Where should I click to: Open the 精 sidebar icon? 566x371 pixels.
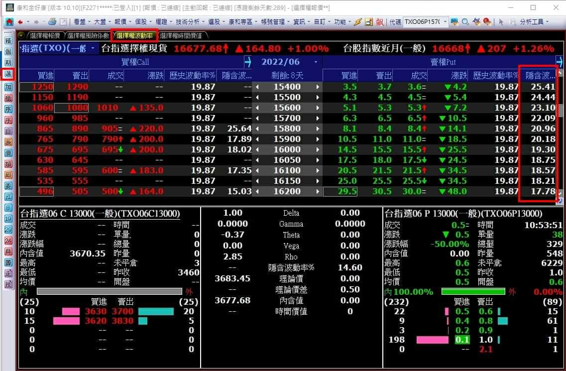click(x=8, y=40)
